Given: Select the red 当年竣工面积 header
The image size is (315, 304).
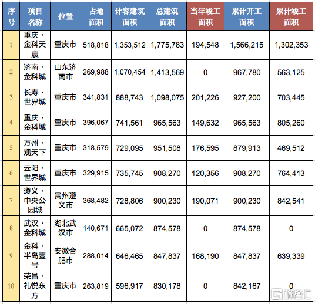Looking at the screenshot, I should pyautogui.click(x=205, y=16).
